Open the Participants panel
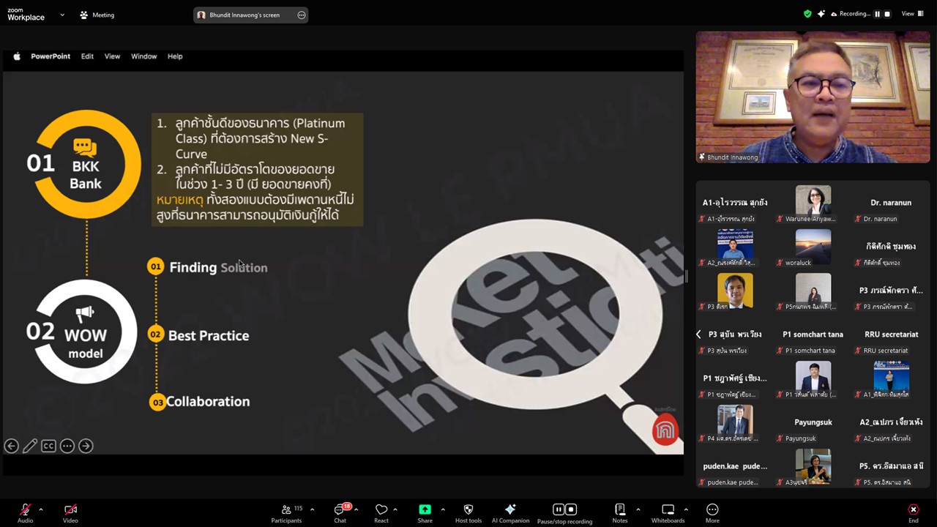937x527 pixels. [286, 513]
